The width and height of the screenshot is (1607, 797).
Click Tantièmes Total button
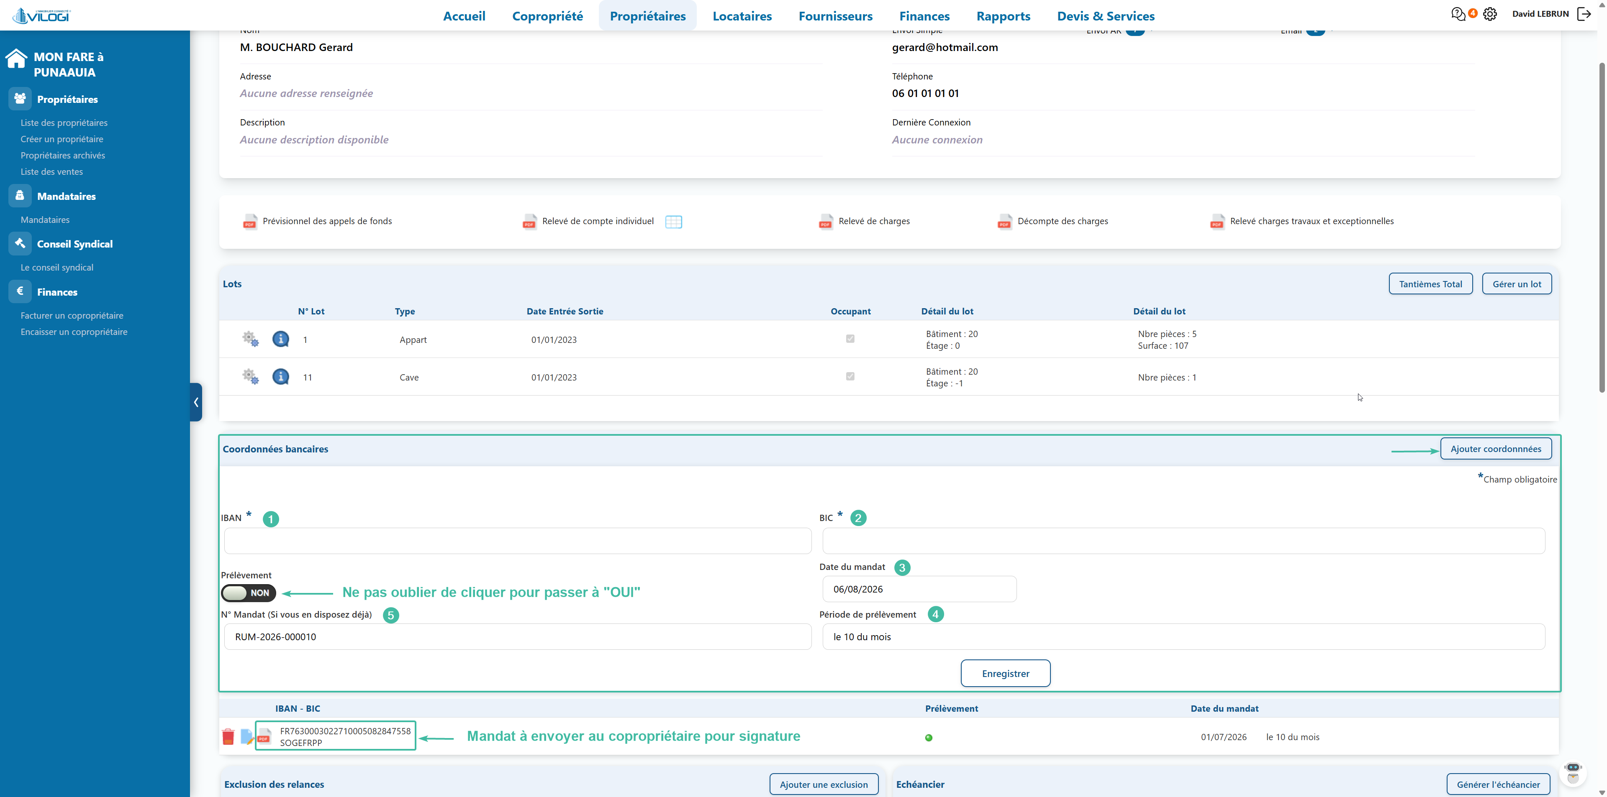(1430, 284)
